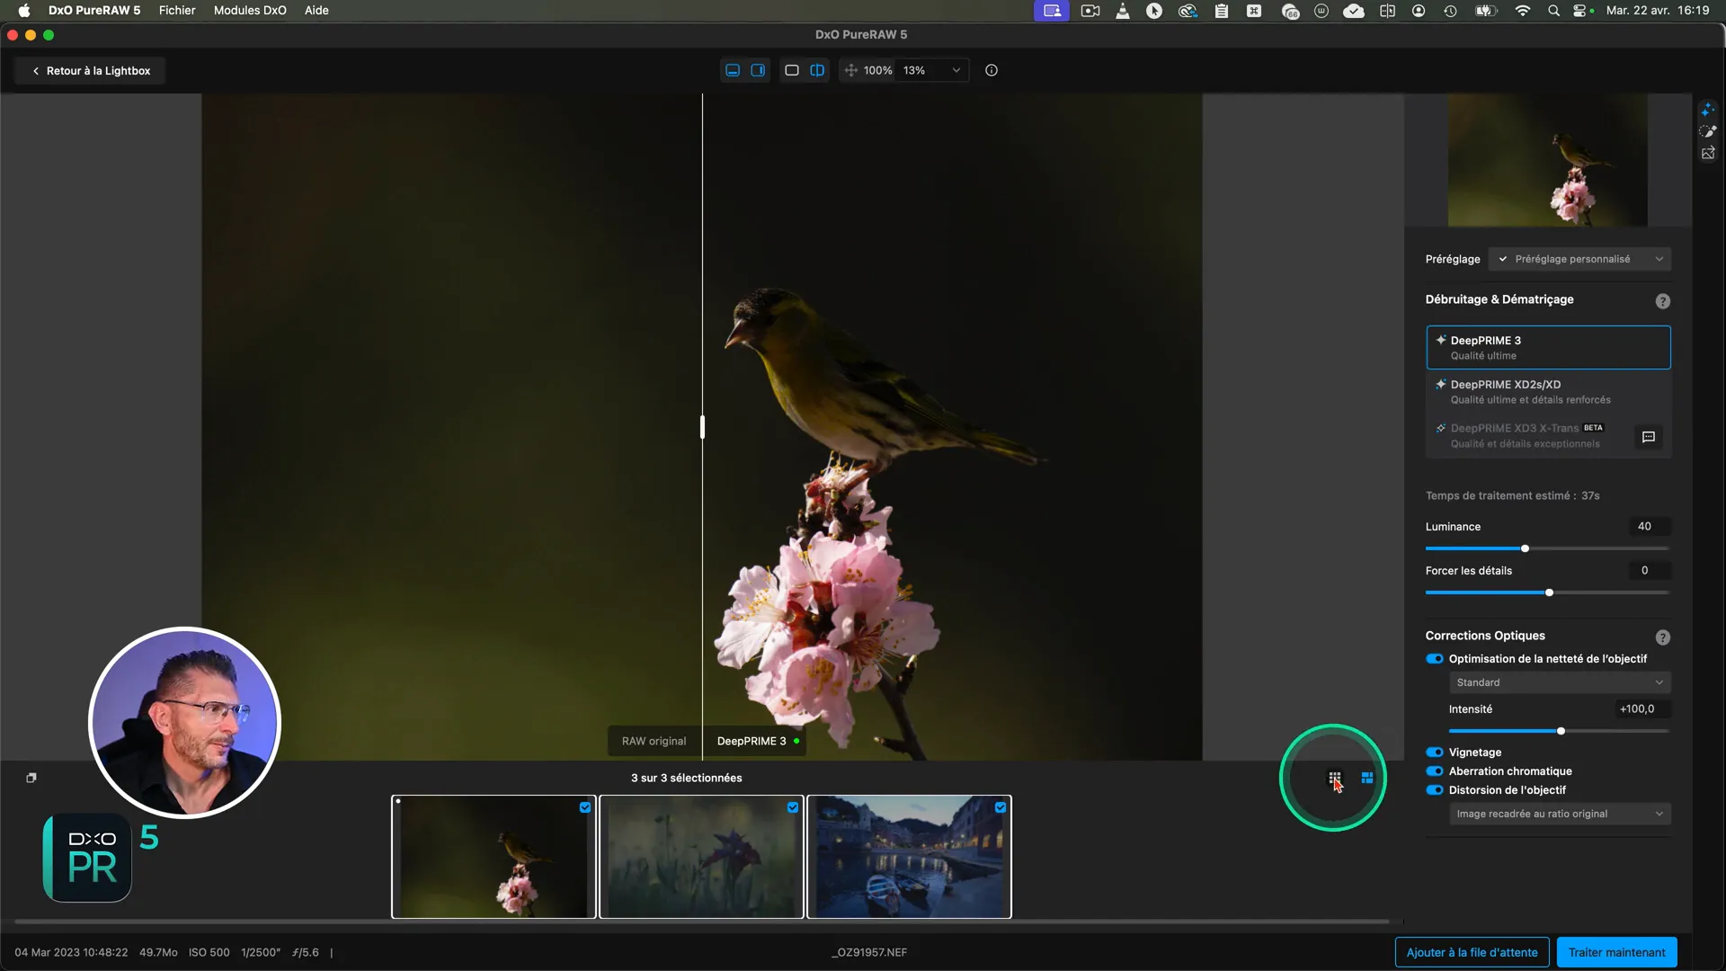
Task: Click the feedback icon beside DeepPRIME XD3 X-Trans
Action: pyautogui.click(x=1649, y=437)
